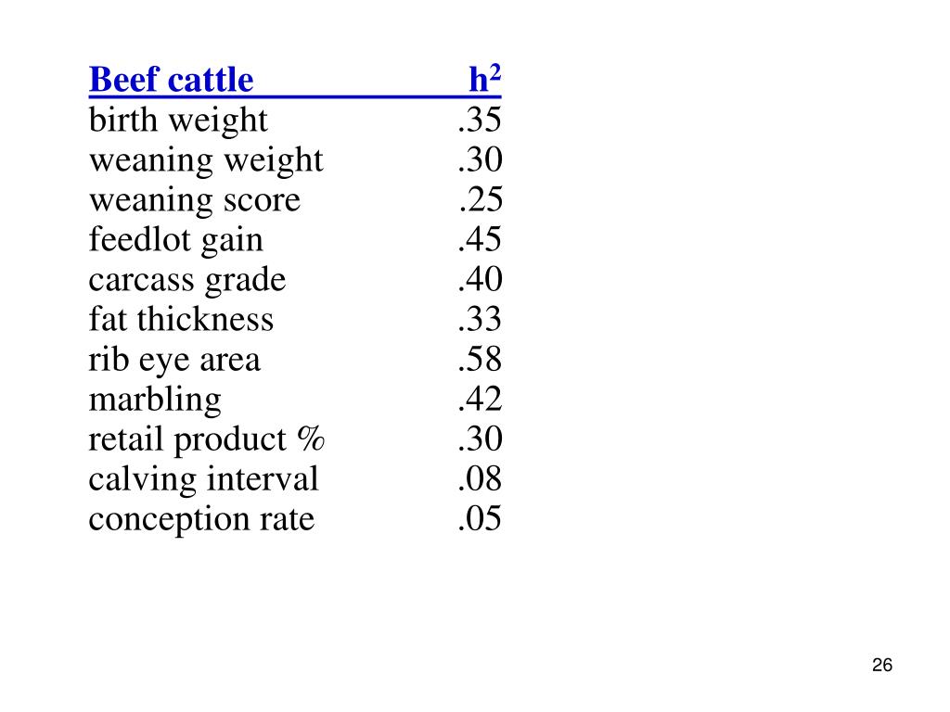Viewport: 950px width, 712px height.
Task: Select the 'birth weight' row label
Action: 178,120
